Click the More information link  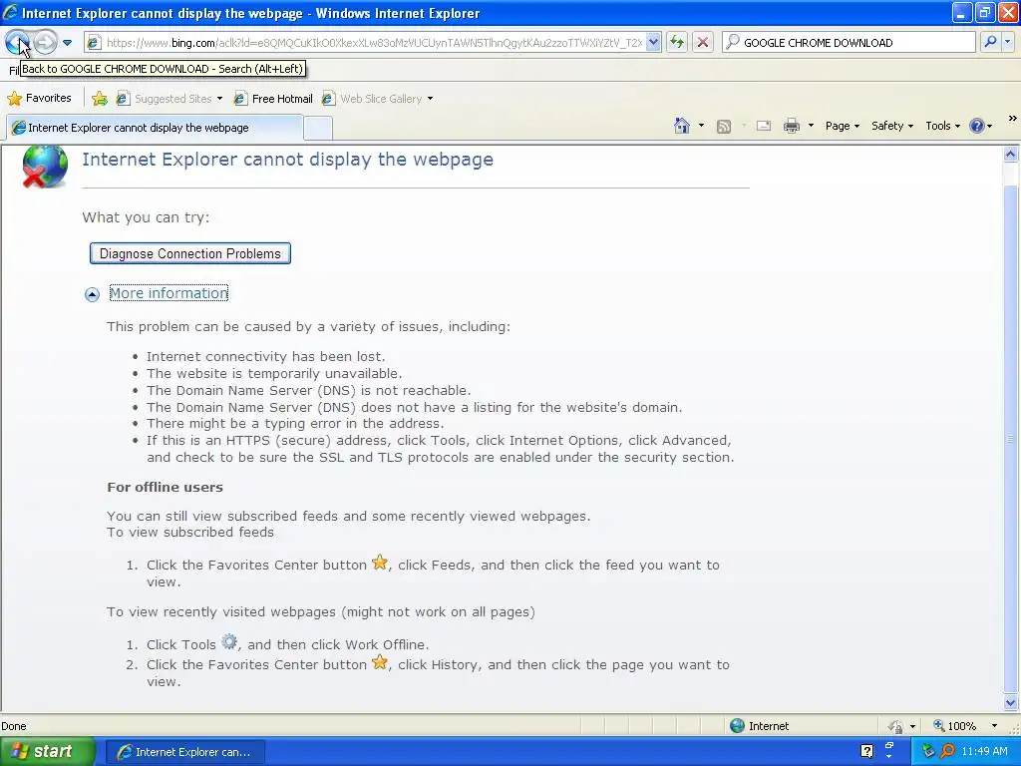[169, 293]
